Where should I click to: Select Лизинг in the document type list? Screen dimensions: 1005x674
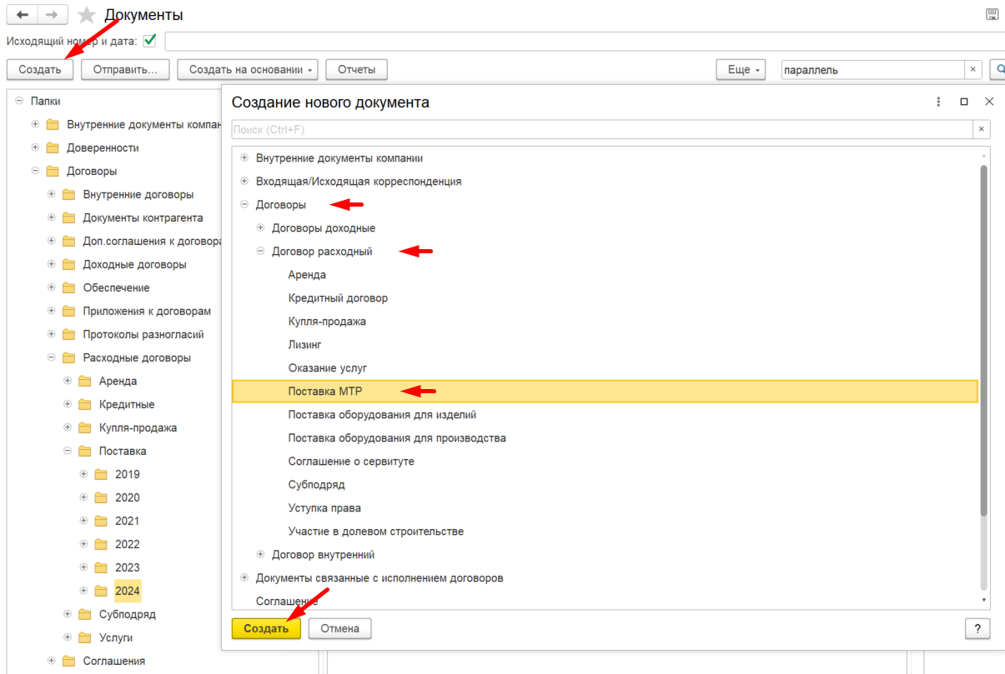click(x=304, y=344)
